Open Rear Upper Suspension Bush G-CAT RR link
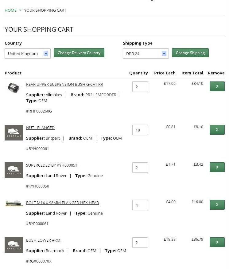This screenshot has width=229, height=269. click(x=64, y=85)
